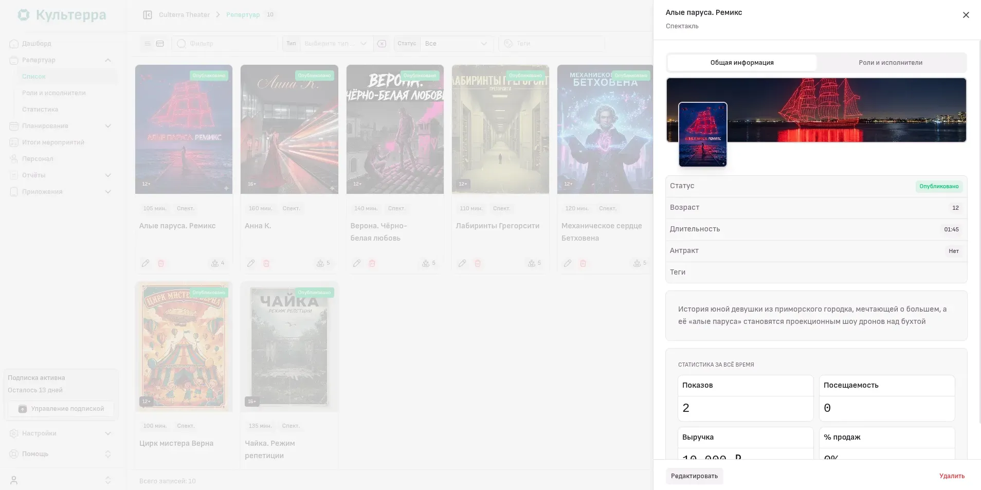Open the Анна К. poster card
Viewport: 981px width, 490px height.
point(289,130)
